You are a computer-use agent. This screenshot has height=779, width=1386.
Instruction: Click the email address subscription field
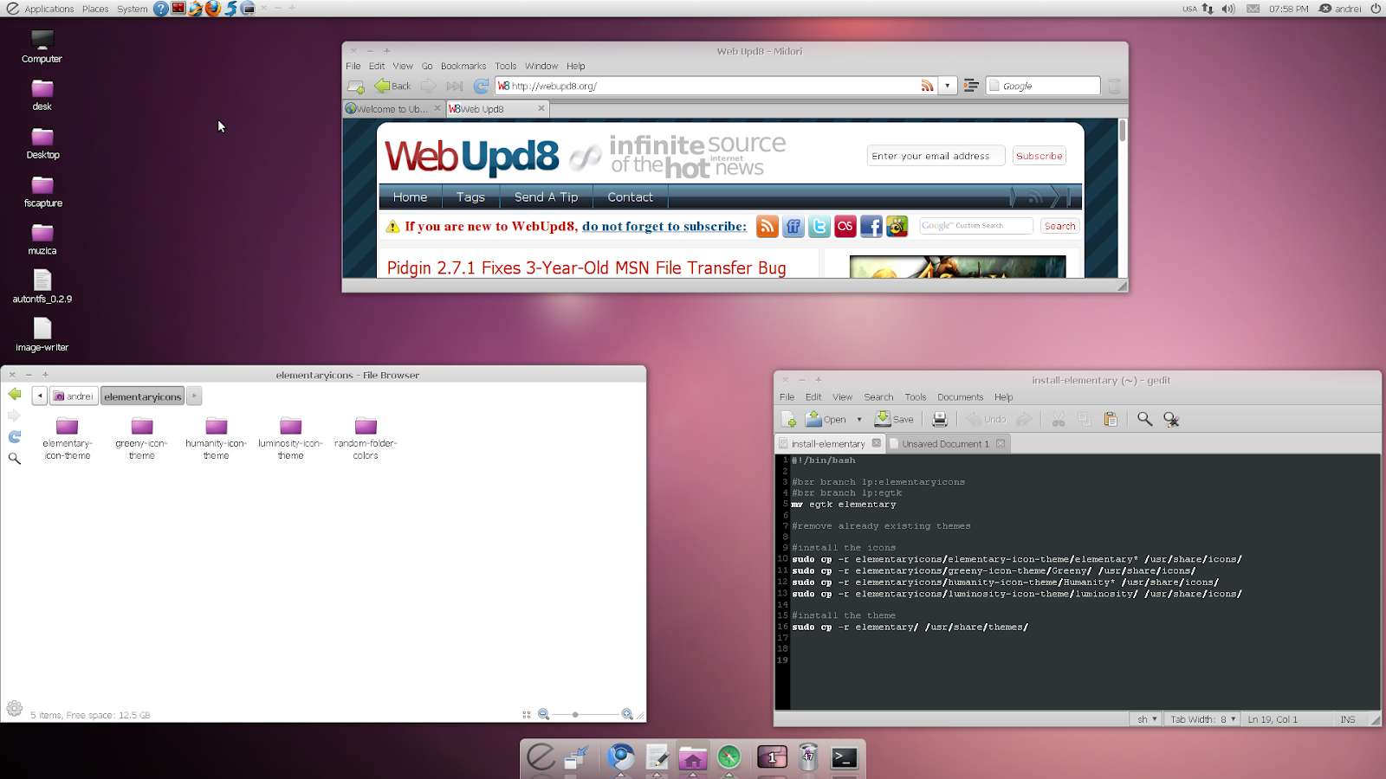pyautogui.click(x=936, y=156)
